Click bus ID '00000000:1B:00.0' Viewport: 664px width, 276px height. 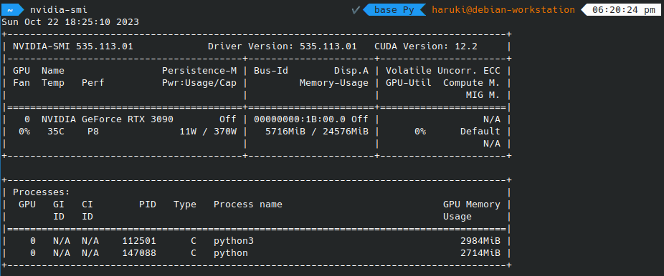click(x=300, y=119)
